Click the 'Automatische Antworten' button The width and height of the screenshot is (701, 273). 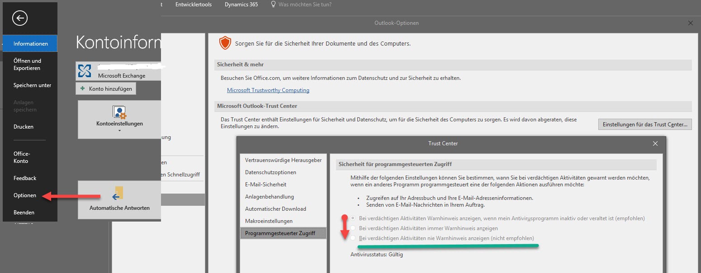[119, 200]
